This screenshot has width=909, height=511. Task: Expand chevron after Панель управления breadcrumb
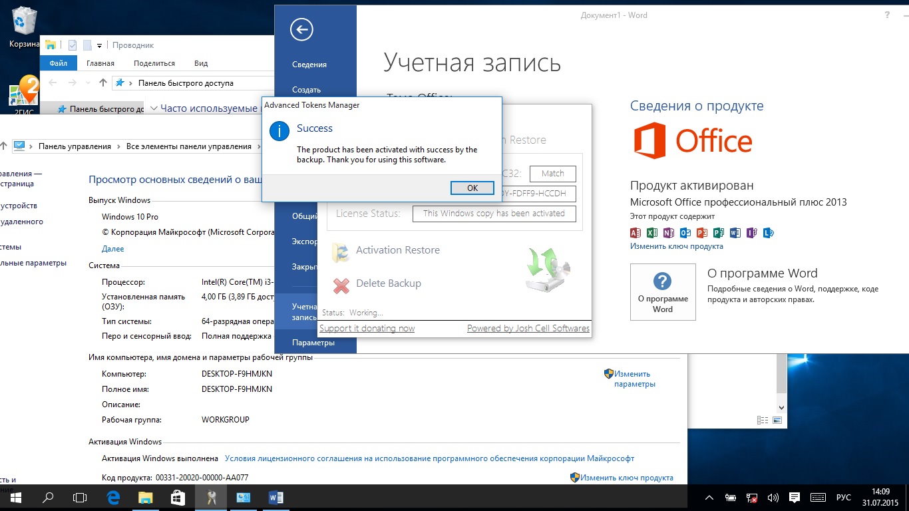[119, 146]
